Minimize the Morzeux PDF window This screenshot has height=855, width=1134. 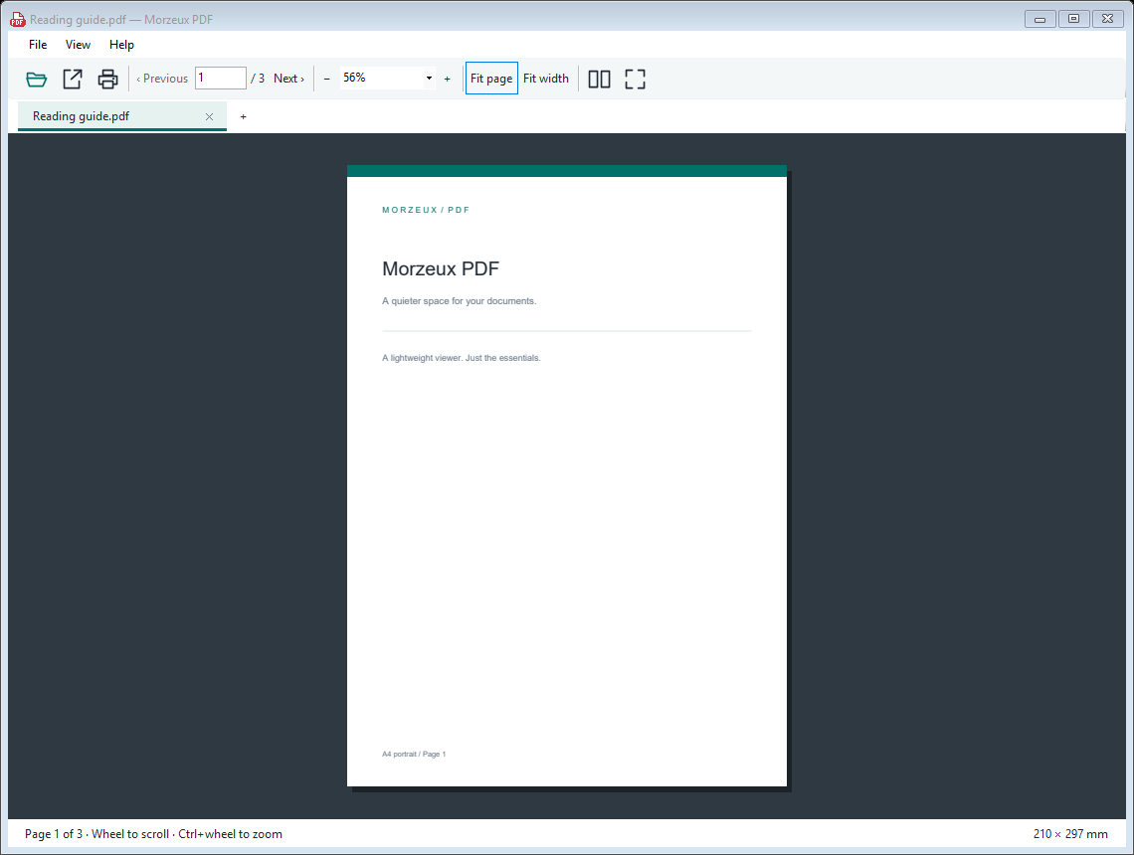click(1039, 19)
